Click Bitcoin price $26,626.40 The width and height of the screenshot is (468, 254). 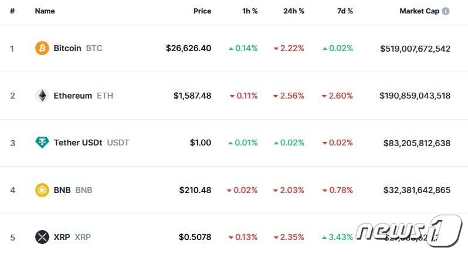tap(188, 48)
